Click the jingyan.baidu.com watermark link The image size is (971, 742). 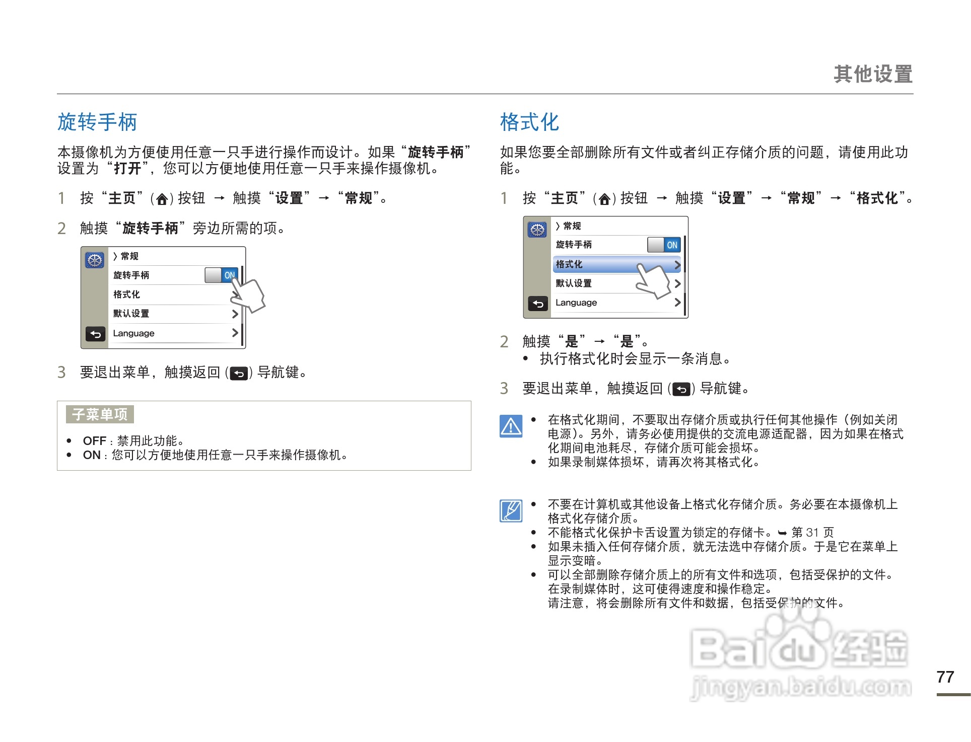tap(801, 687)
